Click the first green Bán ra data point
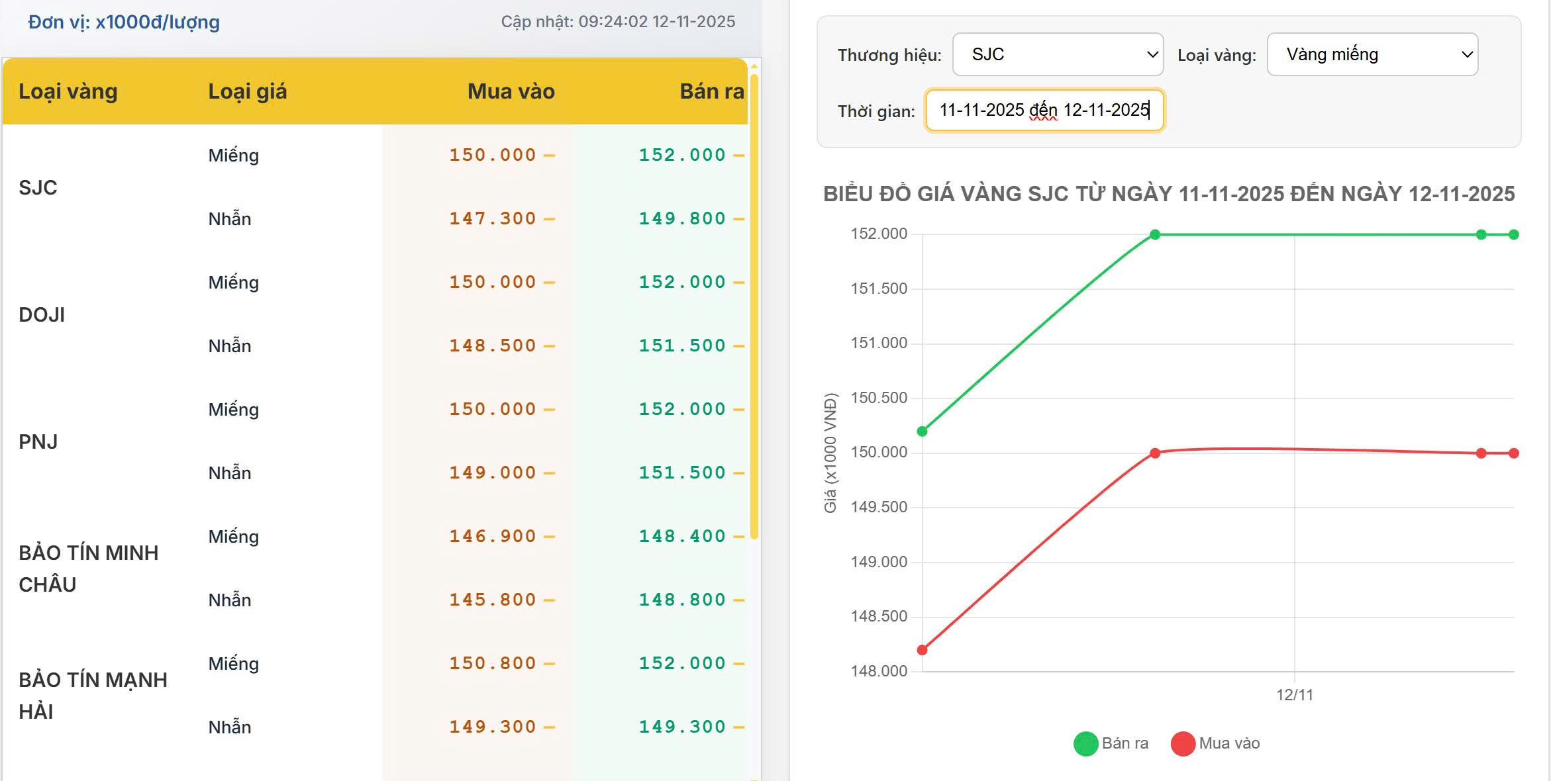1551x781 pixels. coord(922,432)
